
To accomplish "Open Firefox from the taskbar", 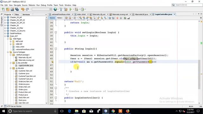I will point(128,111).
